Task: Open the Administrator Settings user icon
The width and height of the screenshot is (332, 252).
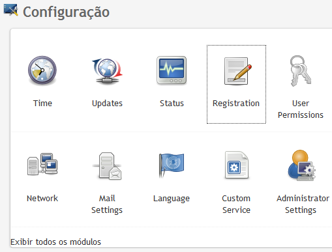Action: (301, 165)
